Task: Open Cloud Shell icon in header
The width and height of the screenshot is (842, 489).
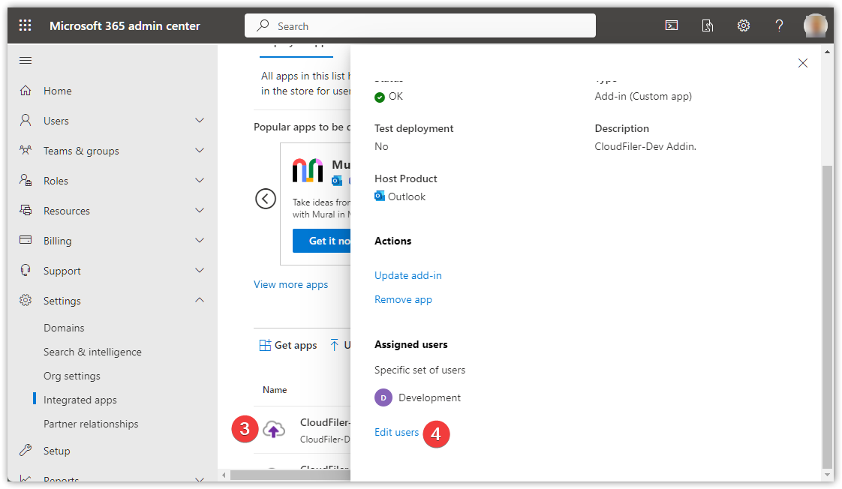Action: [671, 25]
